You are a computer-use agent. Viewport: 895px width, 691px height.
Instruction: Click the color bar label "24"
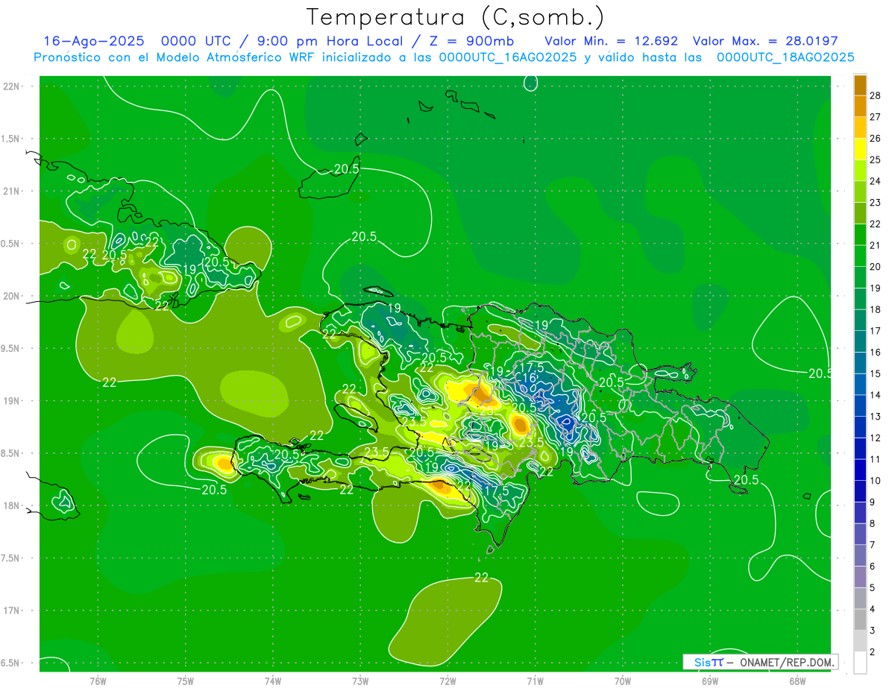[875, 181]
